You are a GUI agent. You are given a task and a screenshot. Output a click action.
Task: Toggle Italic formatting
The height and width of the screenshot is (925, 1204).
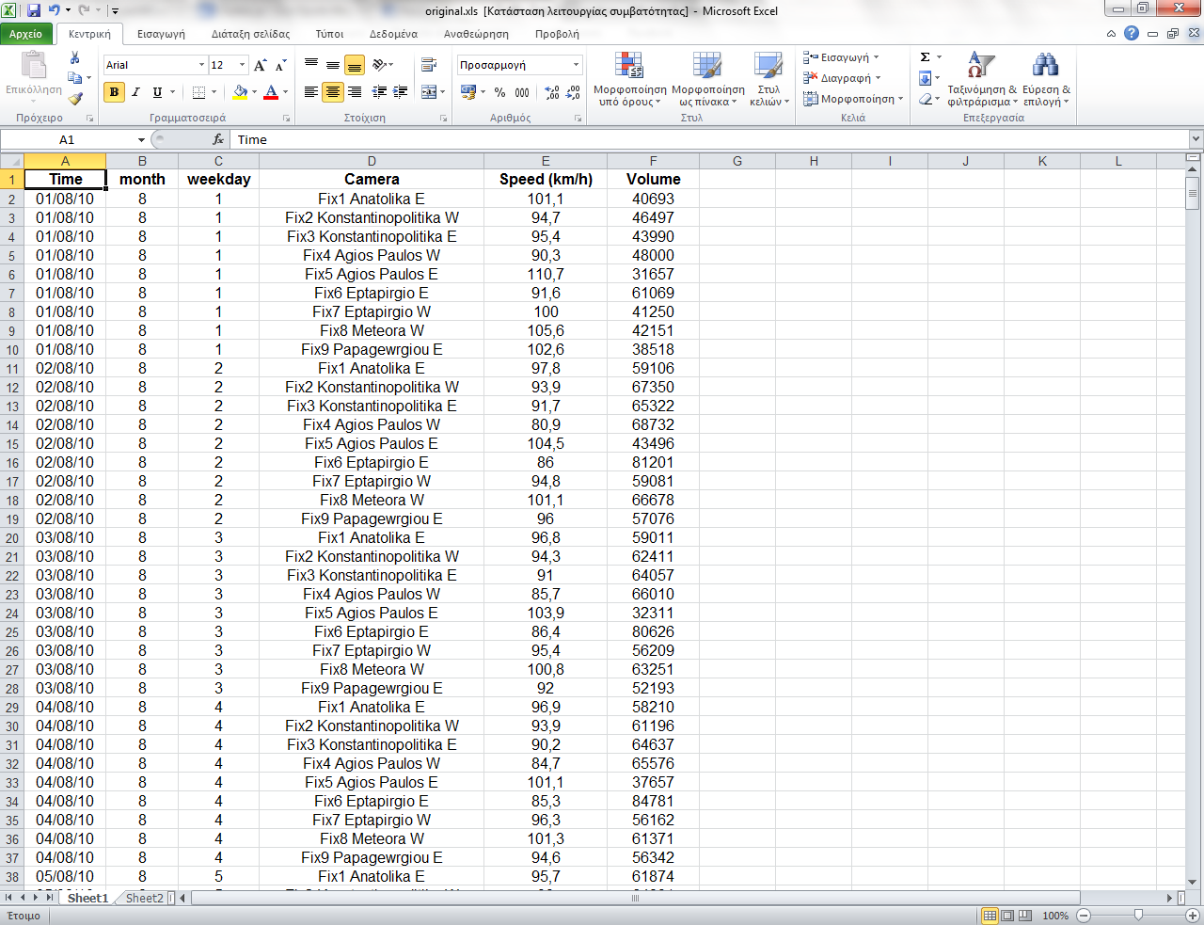coord(135,91)
